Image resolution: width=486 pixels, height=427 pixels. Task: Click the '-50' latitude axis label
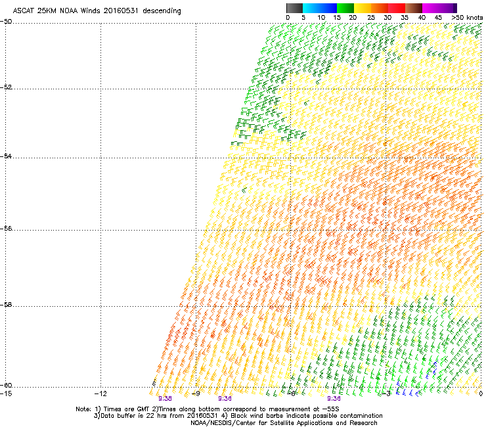pos(6,22)
